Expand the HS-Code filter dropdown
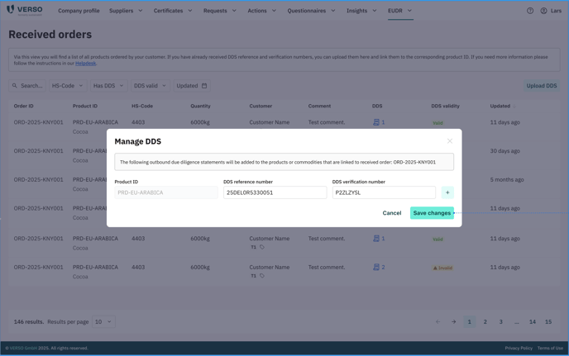Image resolution: width=569 pixels, height=356 pixels. pyautogui.click(x=67, y=86)
